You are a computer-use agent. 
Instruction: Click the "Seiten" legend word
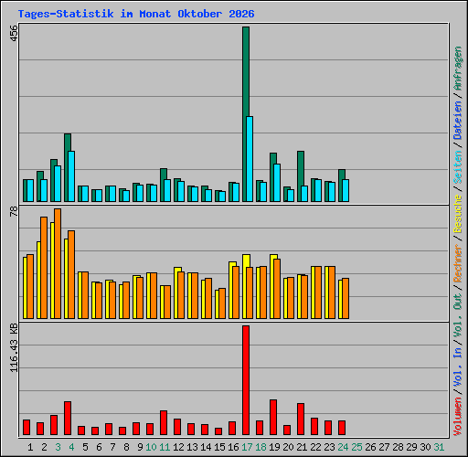click(458, 167)
